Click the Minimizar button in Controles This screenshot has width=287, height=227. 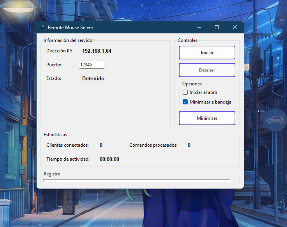coord(207,118)
